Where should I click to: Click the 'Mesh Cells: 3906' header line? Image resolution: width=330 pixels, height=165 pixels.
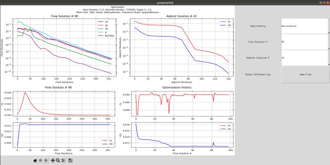[x=118, y=12]
